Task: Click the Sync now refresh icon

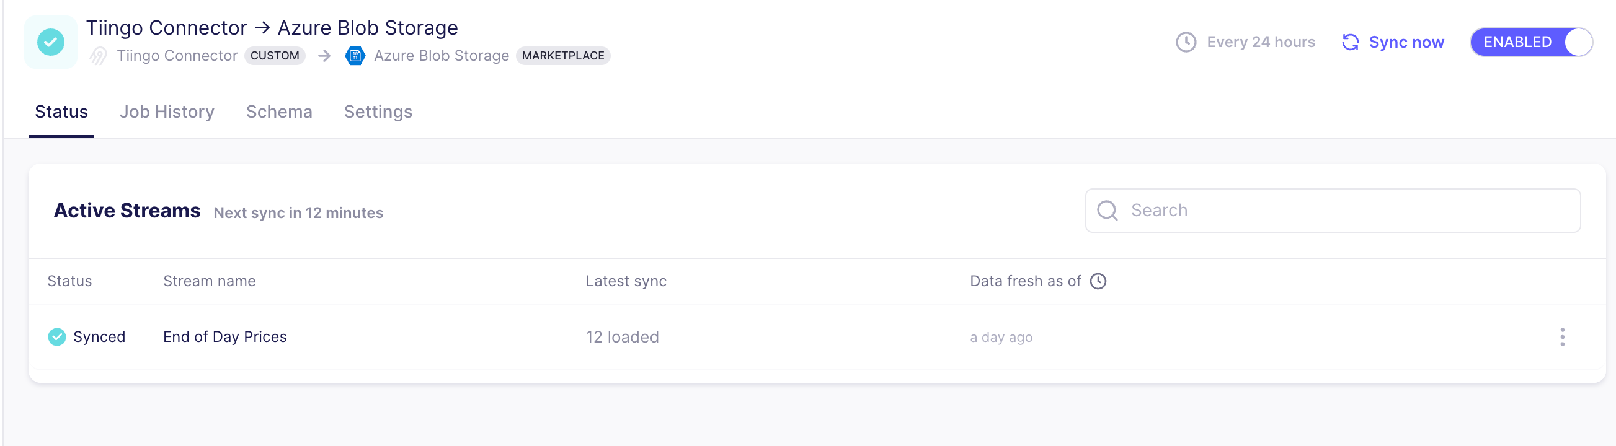Action: pos(1350,42)
